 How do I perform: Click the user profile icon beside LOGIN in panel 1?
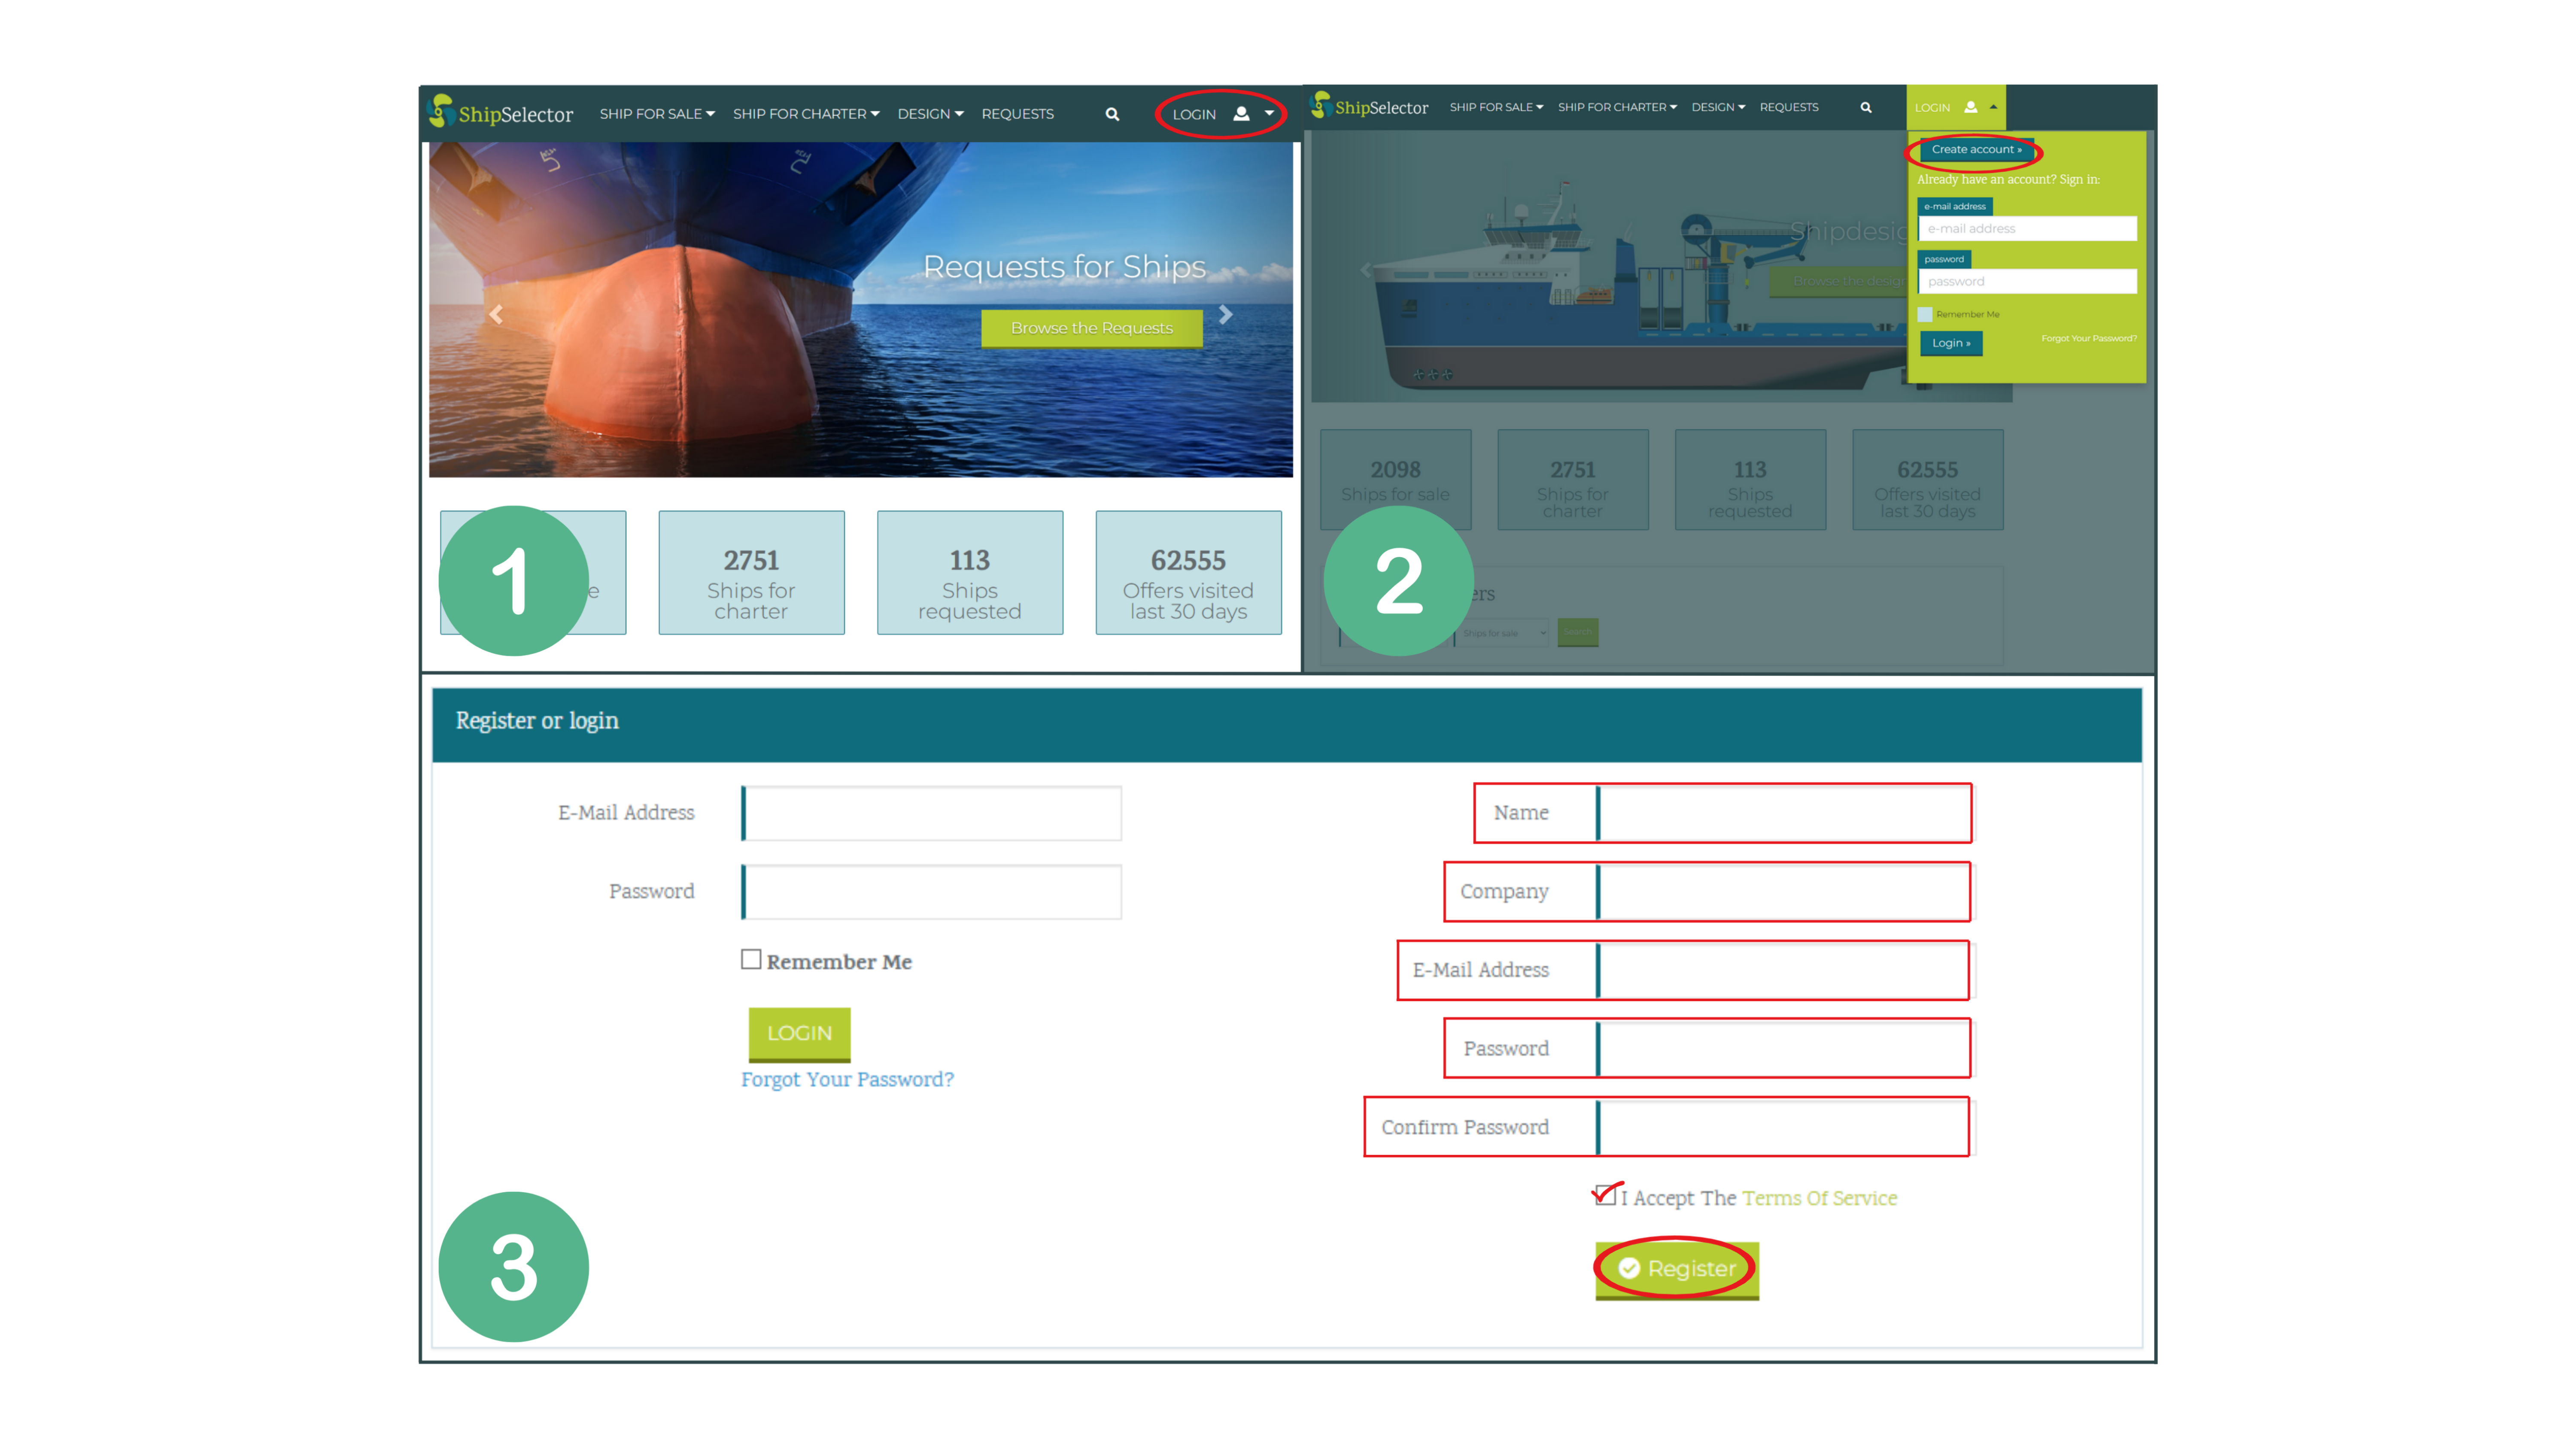tap(1241, 114)
